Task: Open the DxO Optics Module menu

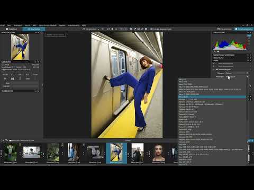Action: point(48,25)
